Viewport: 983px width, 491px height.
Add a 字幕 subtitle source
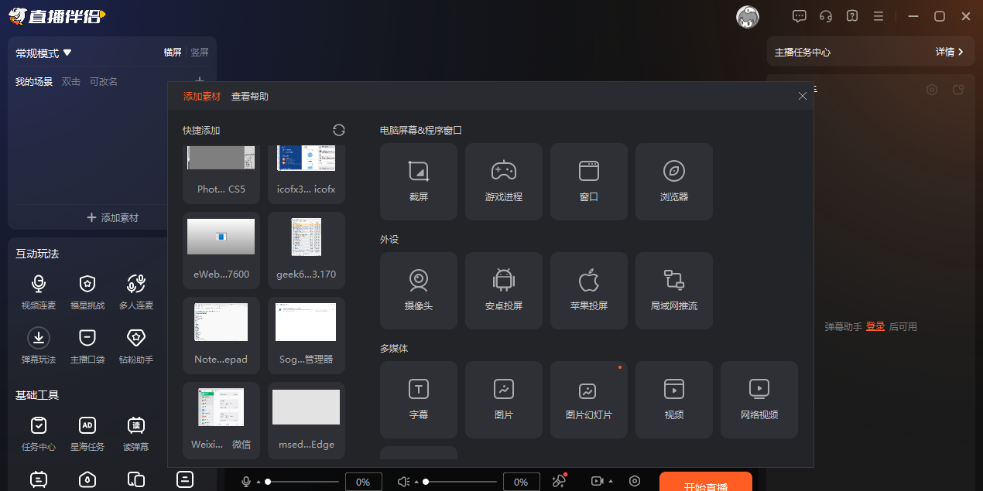coord(419,400)
